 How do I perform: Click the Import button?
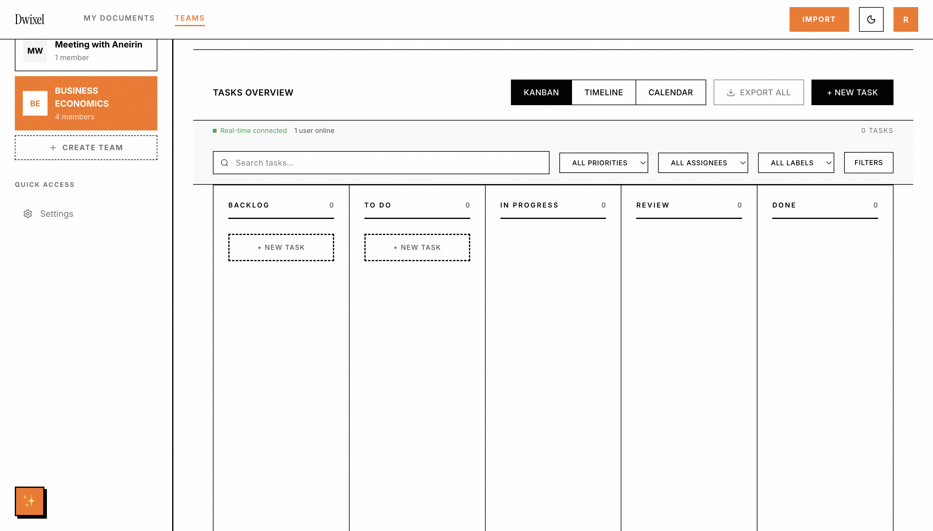pyautogui.click(x=819, y=19)
